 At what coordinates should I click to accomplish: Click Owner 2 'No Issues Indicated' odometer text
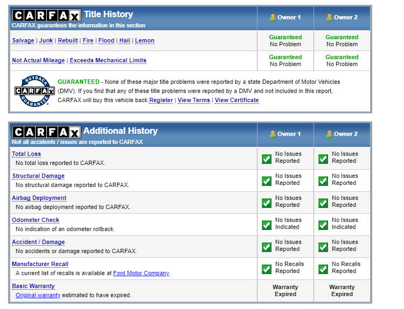point(345,224)
